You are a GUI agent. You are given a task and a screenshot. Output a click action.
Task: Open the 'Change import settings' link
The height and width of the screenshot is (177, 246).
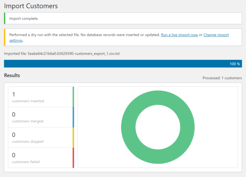[x=216, y=35]
